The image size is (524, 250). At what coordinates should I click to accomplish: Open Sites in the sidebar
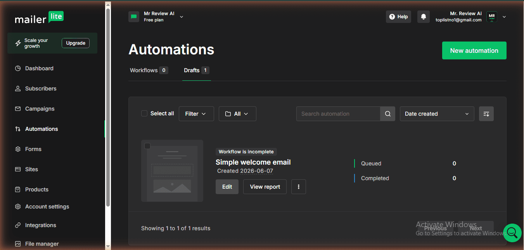[x=31, y=169]
